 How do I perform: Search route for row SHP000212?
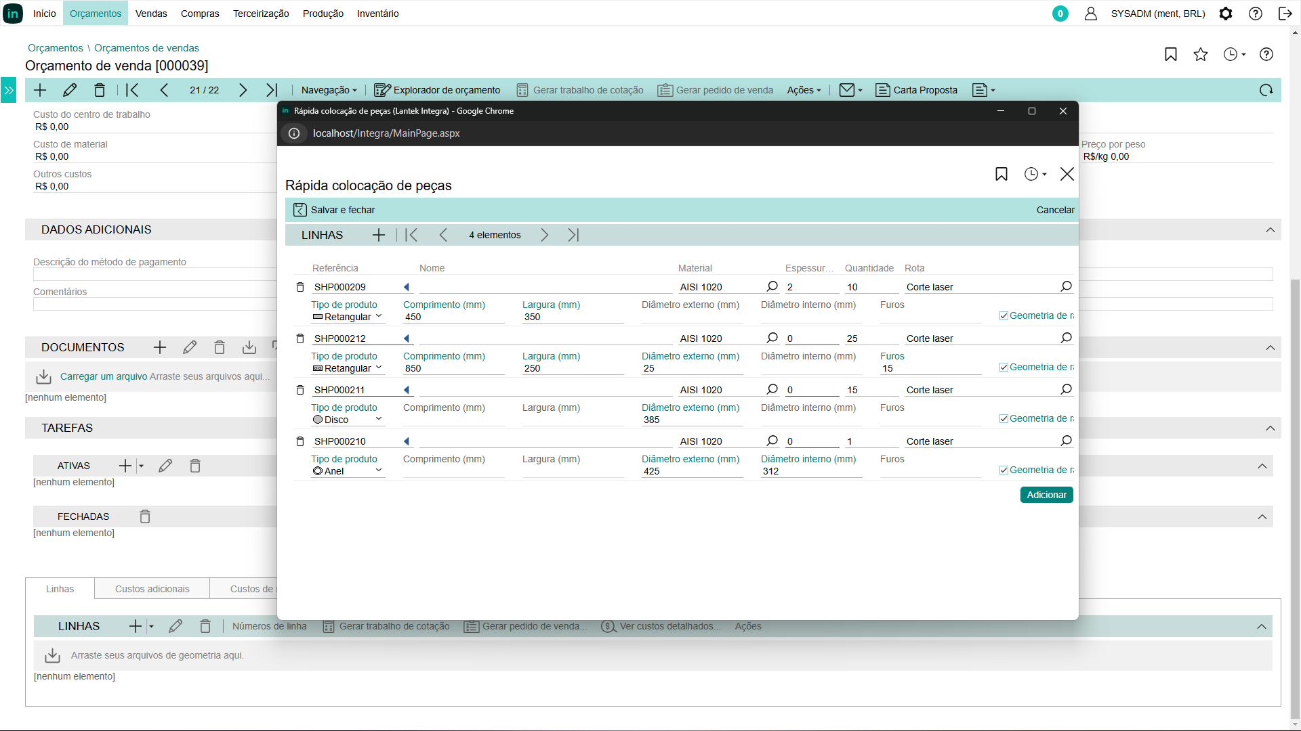[x=1066, y=338]
